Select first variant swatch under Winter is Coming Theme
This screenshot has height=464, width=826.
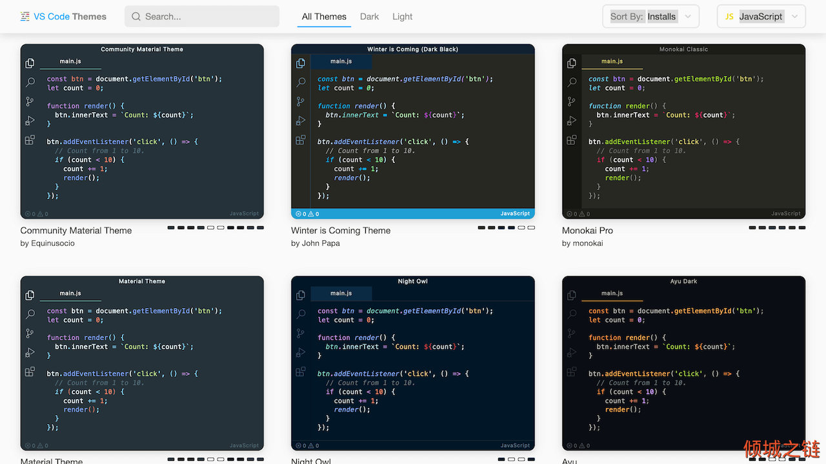pos(481,227)
